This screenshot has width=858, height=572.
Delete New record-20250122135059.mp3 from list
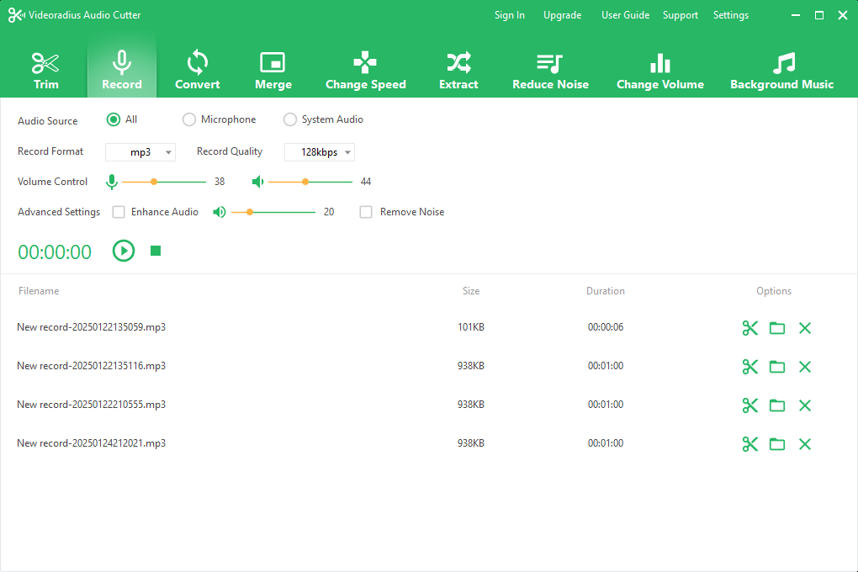click(805, 328)
